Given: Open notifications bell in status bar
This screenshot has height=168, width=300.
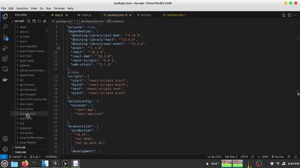Looking at the screenshot, I should (295, 157).
